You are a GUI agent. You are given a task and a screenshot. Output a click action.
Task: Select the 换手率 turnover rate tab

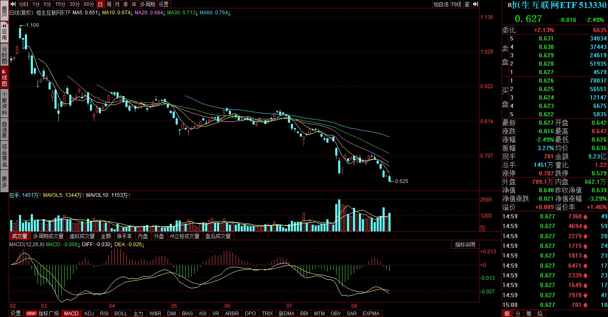click(124, 236)
